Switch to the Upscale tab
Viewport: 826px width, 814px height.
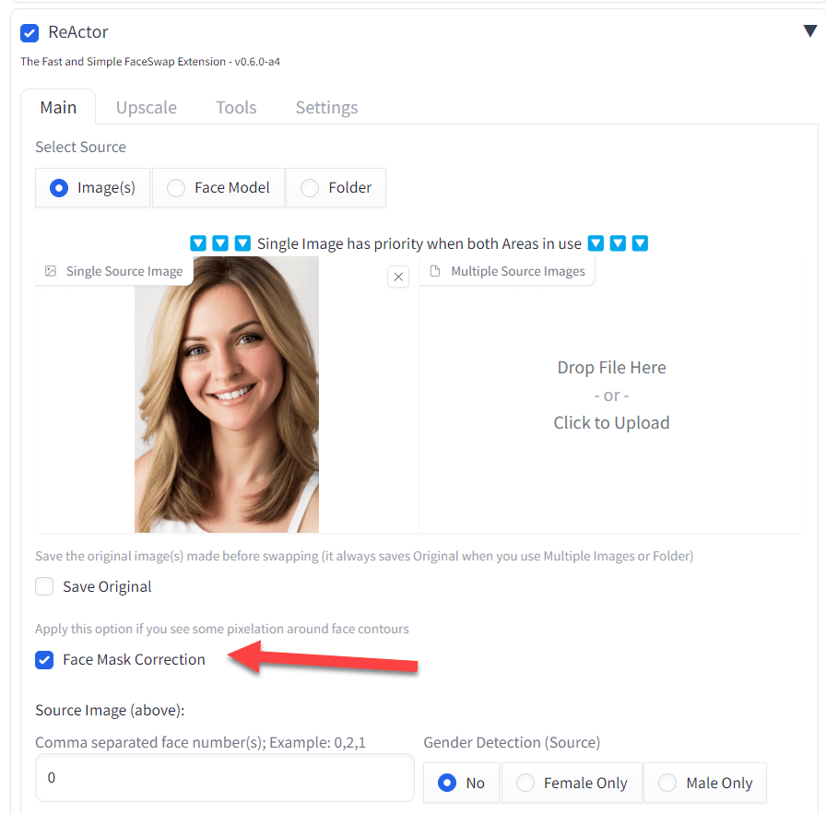tap(147, 108)
